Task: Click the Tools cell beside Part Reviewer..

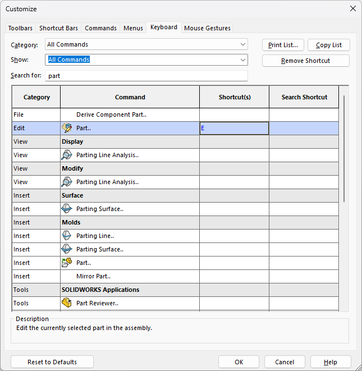Action: tap(36, 303)
